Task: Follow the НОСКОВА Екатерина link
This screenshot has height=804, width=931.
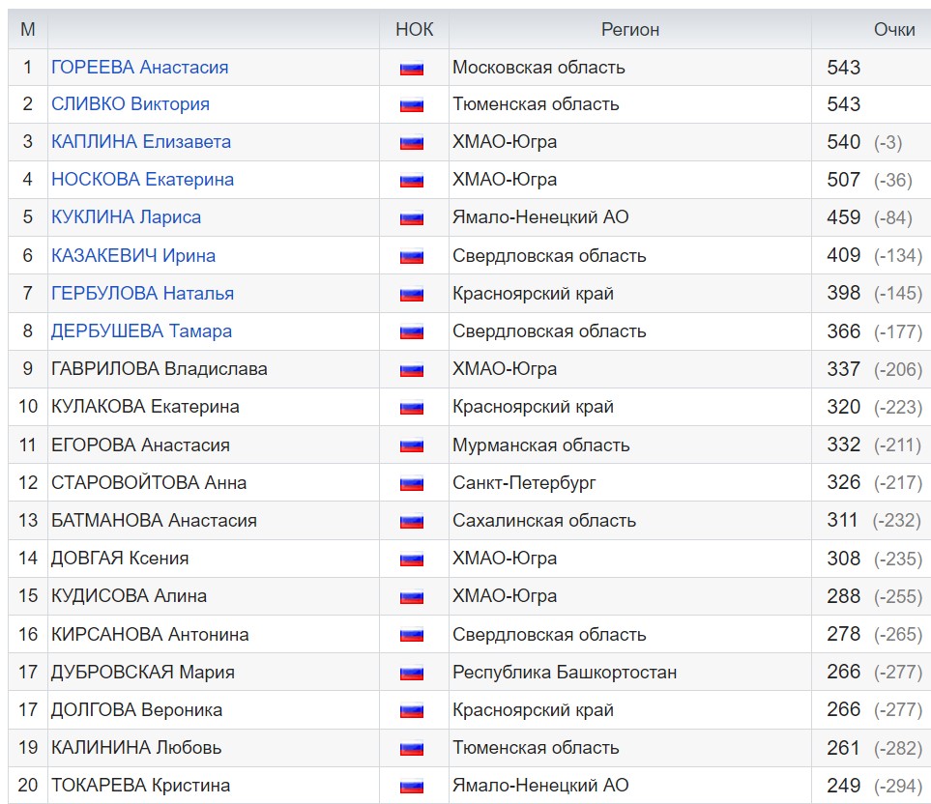Action: coord(142,180)
